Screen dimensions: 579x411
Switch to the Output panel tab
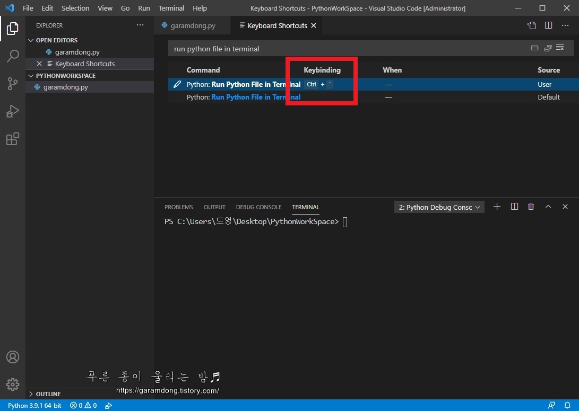tap(214, 207)
